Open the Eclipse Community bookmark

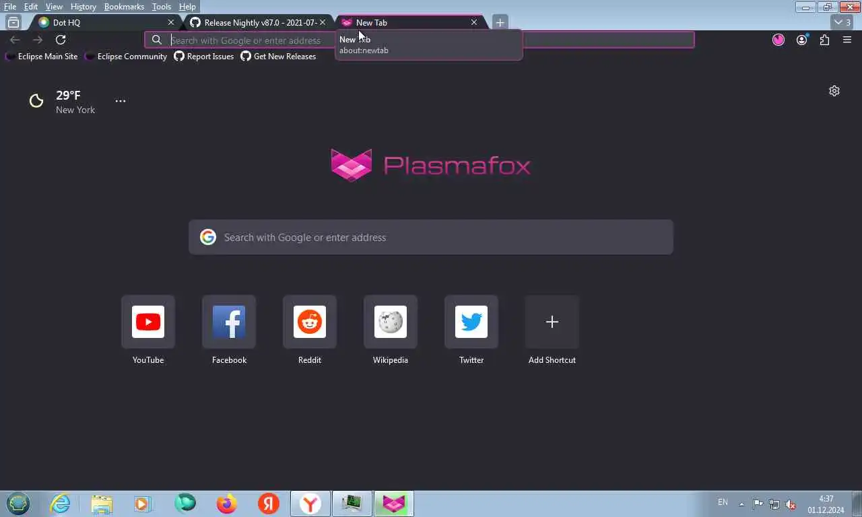click(126, 57)
